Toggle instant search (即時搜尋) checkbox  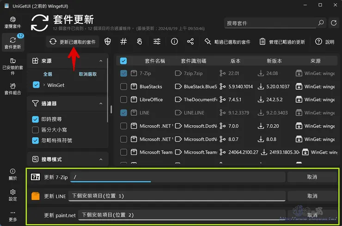(x=35, y=119)
